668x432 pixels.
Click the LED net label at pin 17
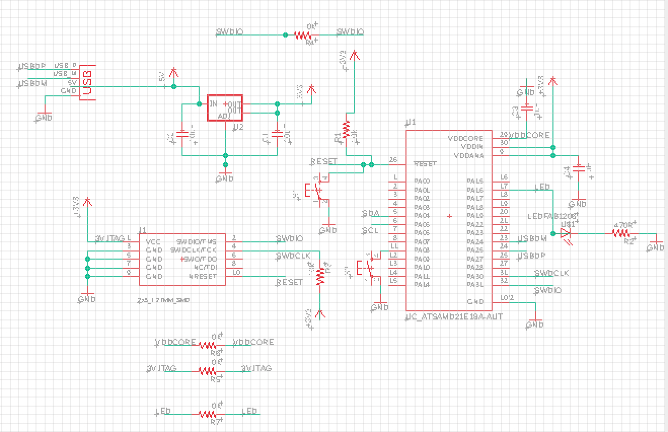[543, 188]
